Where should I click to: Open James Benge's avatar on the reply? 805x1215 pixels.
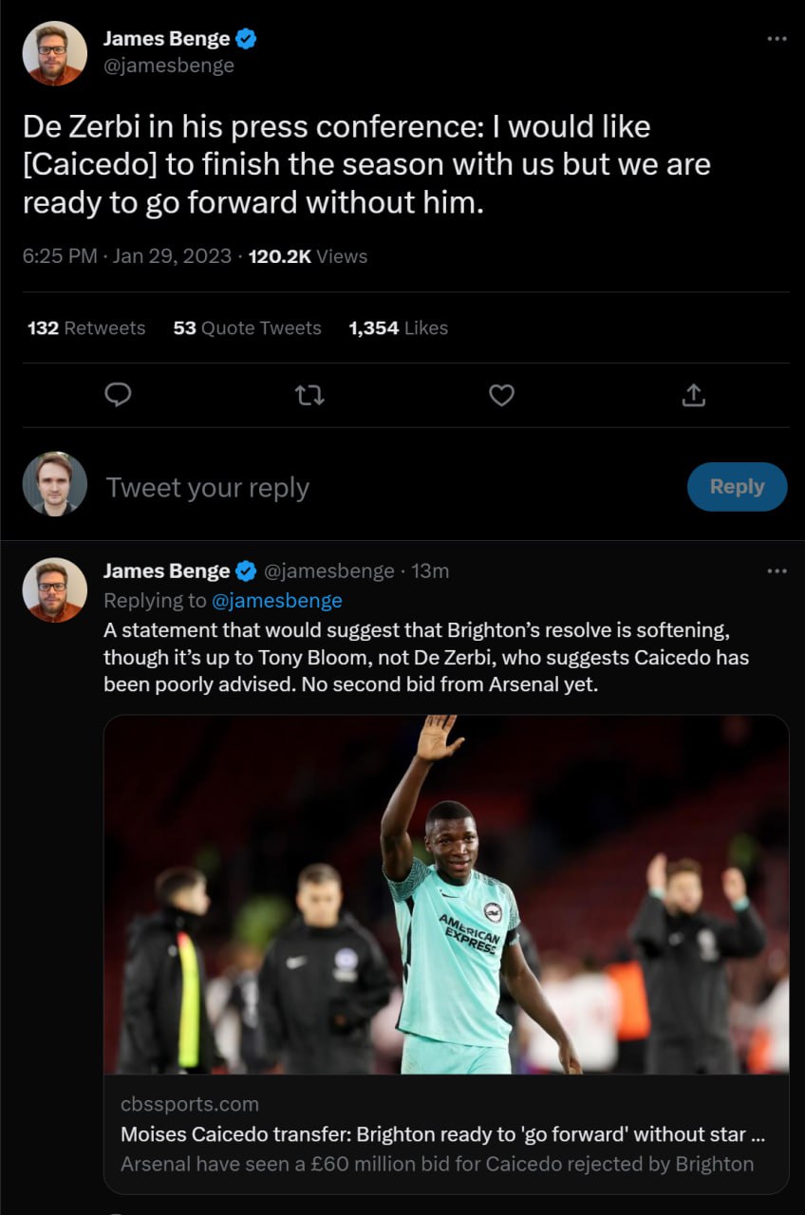(x=55, y=589)
